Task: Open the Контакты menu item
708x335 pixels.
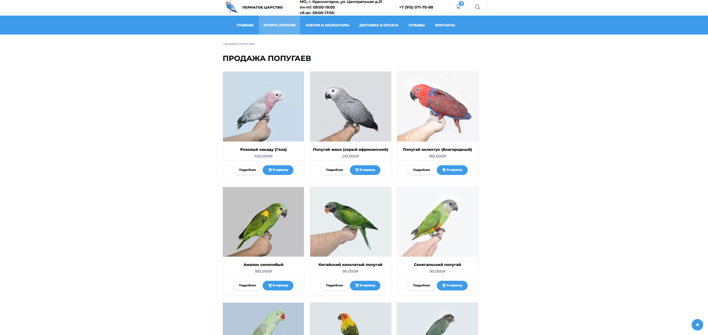Action: click(445, 25)
